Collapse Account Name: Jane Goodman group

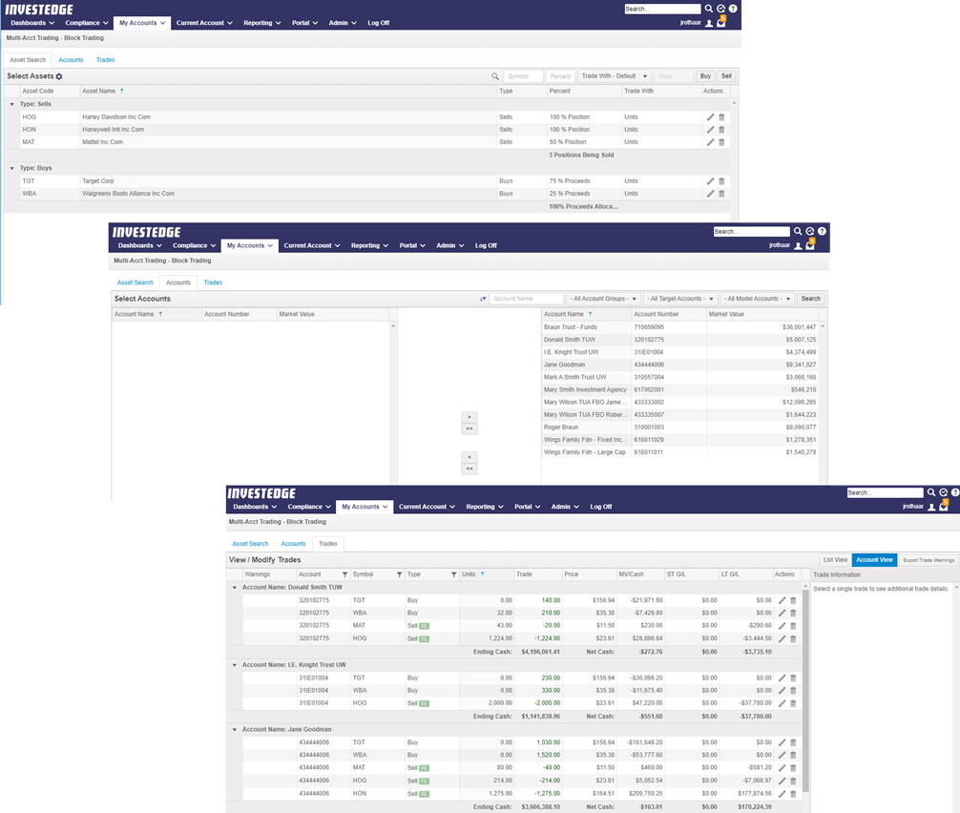tap(235, 730)
